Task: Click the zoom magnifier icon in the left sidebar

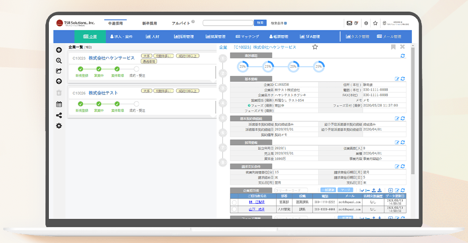Action: tap(59, 61)
